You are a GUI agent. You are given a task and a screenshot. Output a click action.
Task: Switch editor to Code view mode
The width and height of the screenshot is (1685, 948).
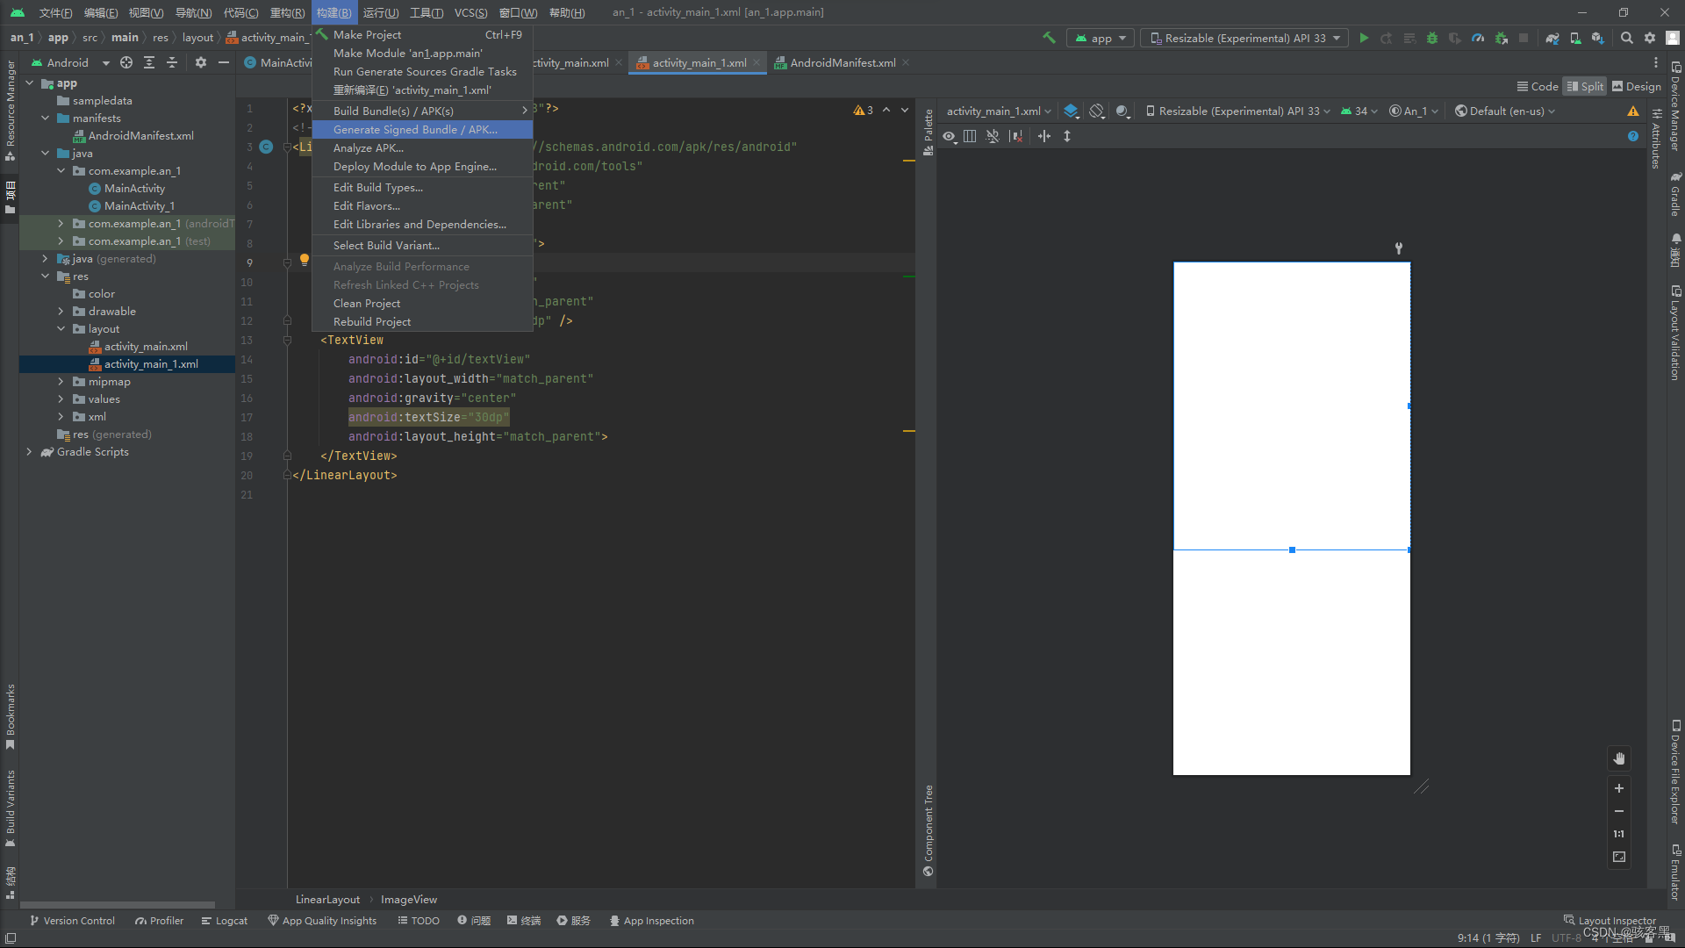(x=1538, y=86)
